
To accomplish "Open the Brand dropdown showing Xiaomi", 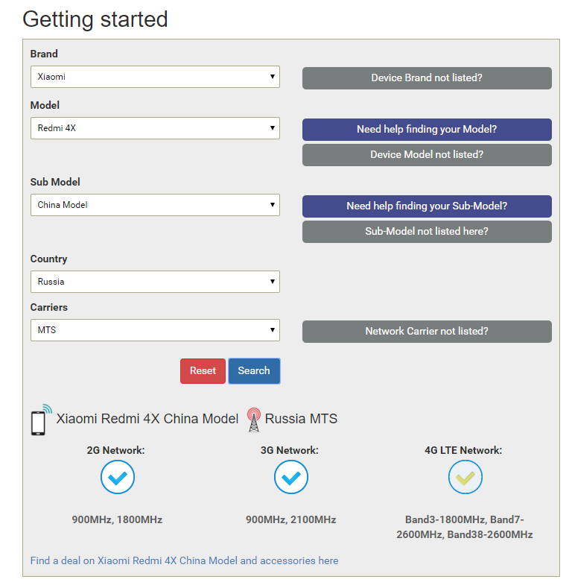I will click(155, 77).
